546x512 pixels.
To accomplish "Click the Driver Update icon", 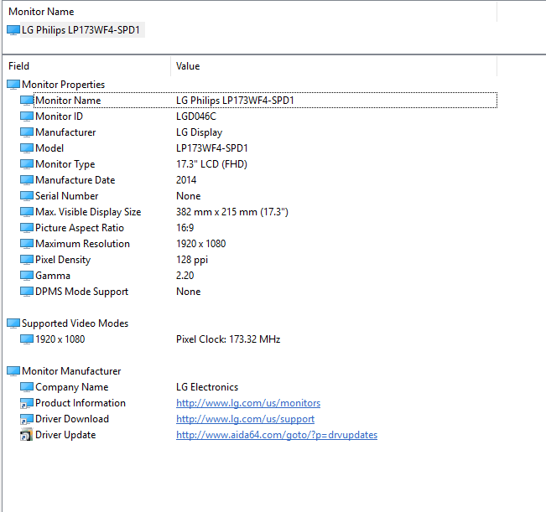I will 27,436.
